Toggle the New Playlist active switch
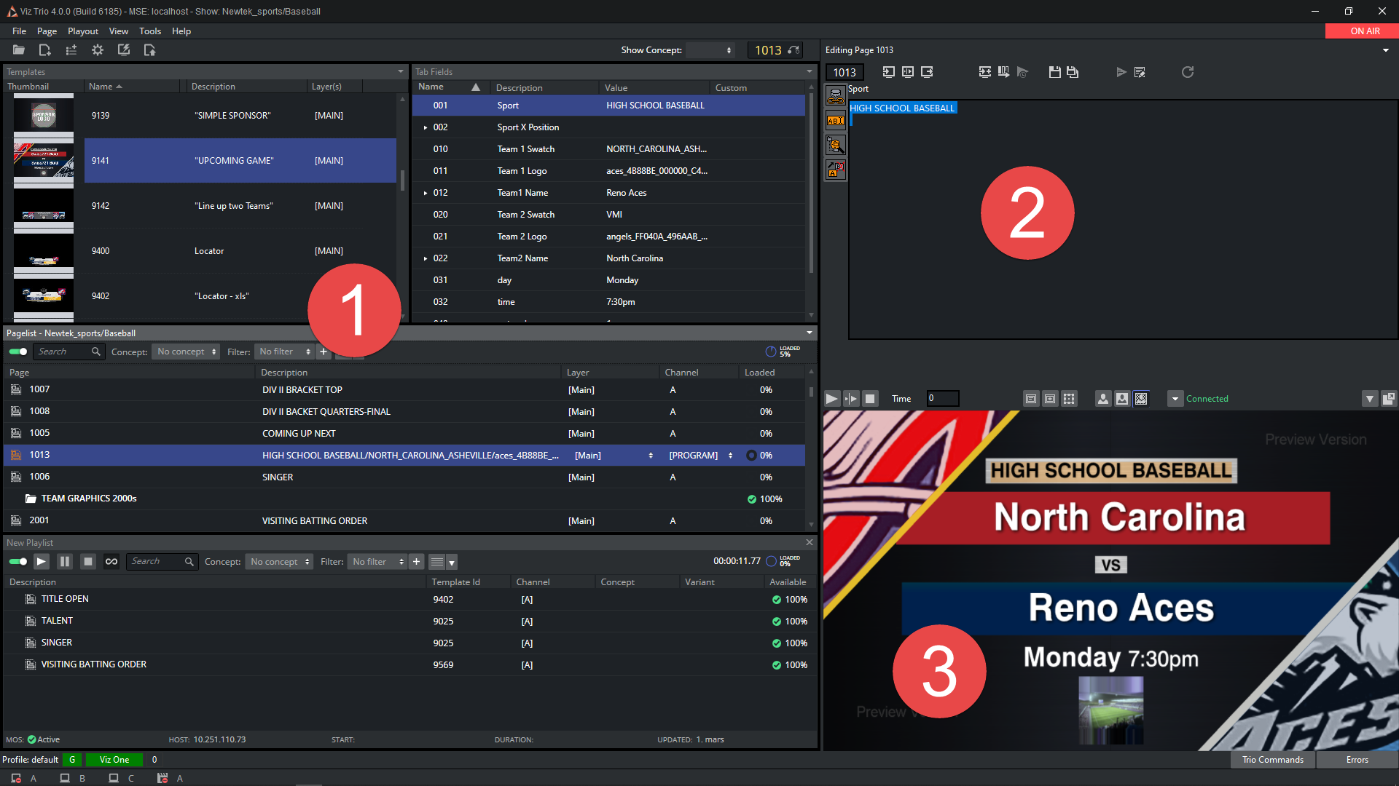 pyautogui.click(x=18, y=562)
